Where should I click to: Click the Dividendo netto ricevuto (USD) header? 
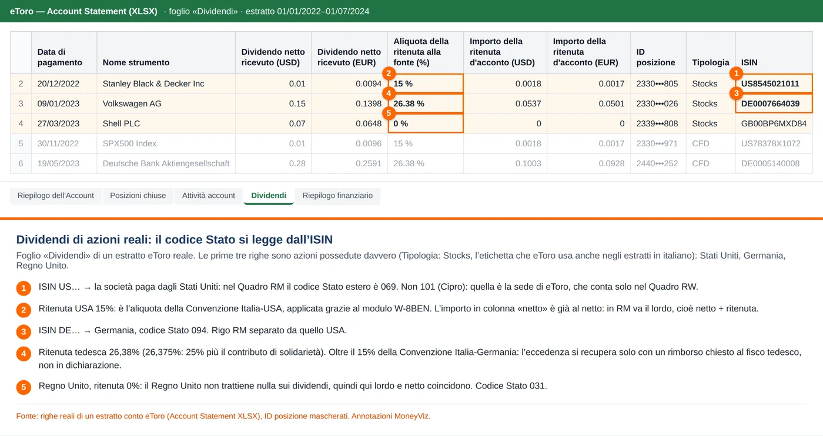pyautogui.click(x=273, y=52)
